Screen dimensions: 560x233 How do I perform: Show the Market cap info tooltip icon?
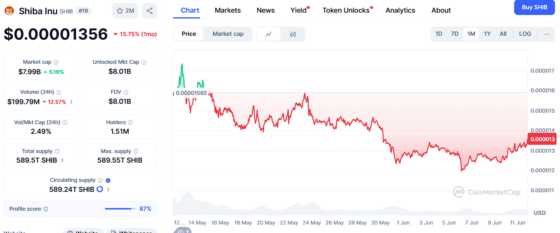(x=56, y=62)
